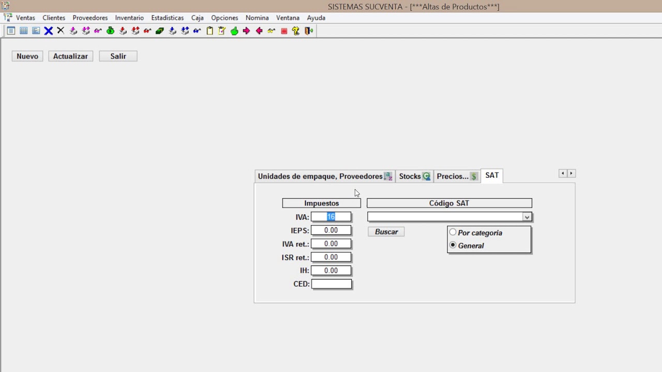Focus the ISR ret. input field

tap(331, 257)
